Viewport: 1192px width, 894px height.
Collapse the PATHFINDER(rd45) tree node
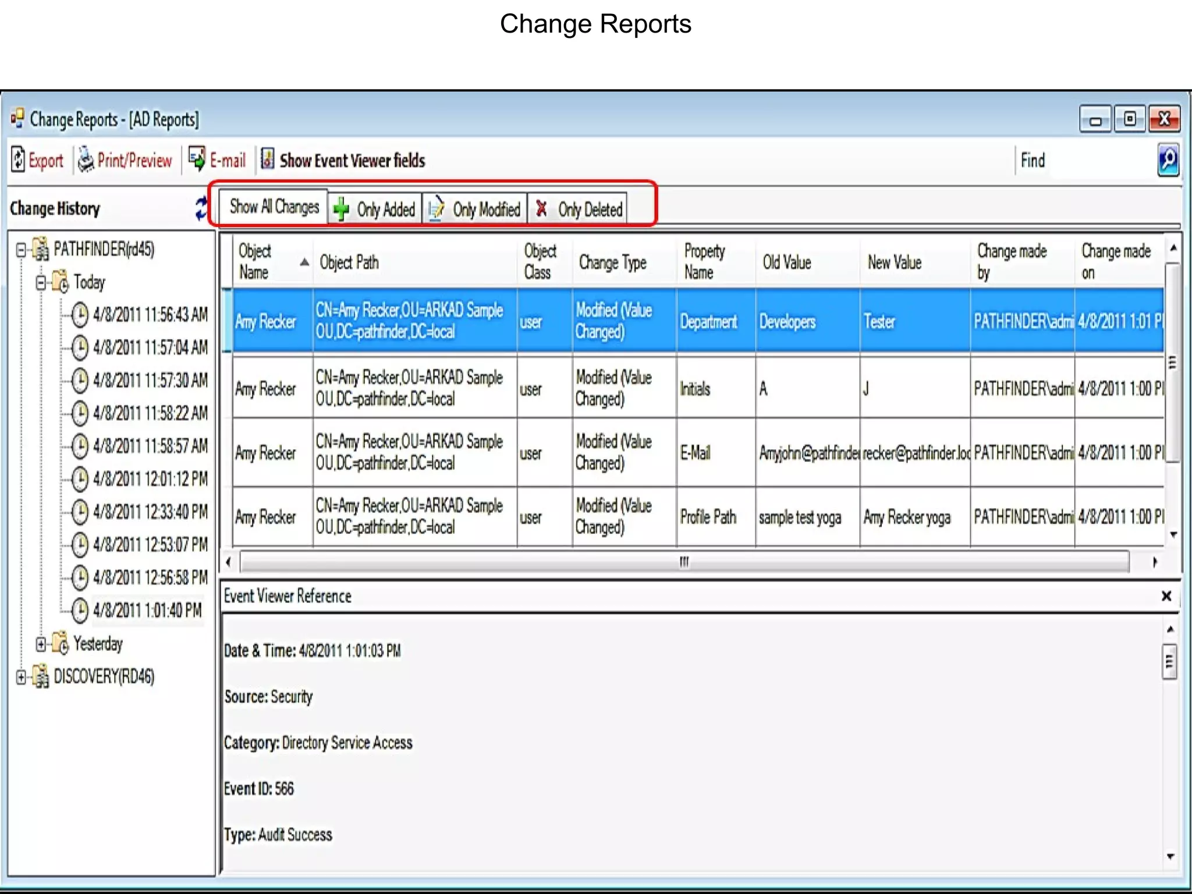21,250
